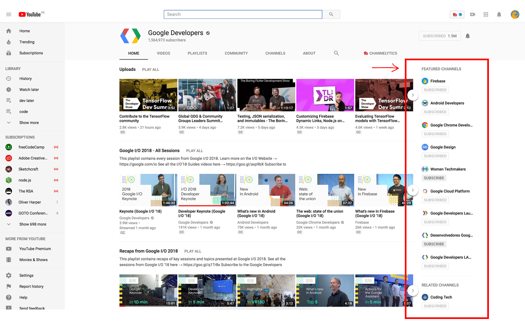Play the Keynote (Google I/O '18) video thumbnail

pyautogui.click(x=148, y=190)
